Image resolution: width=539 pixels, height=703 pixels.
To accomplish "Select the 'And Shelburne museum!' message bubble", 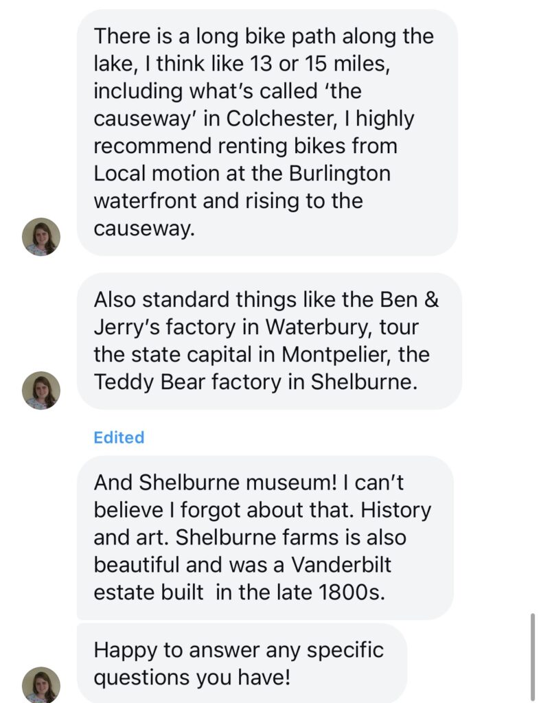I will (264, 538).
